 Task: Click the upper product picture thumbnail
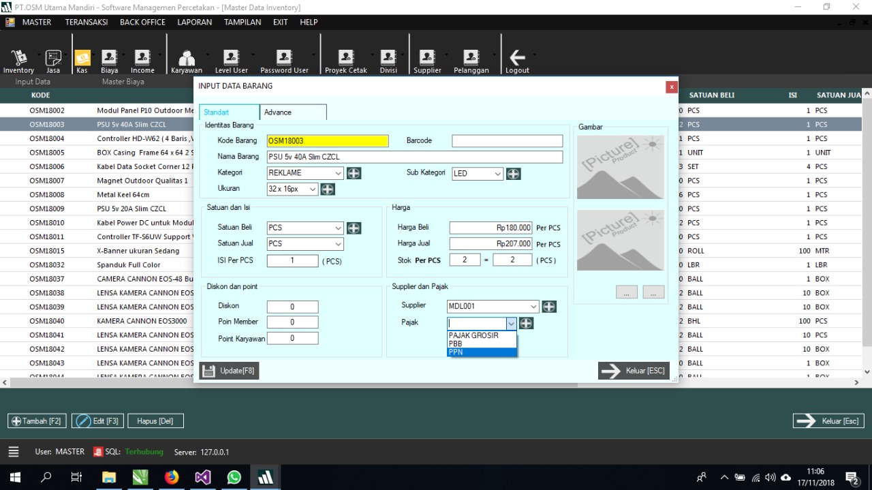pos(621,167)
